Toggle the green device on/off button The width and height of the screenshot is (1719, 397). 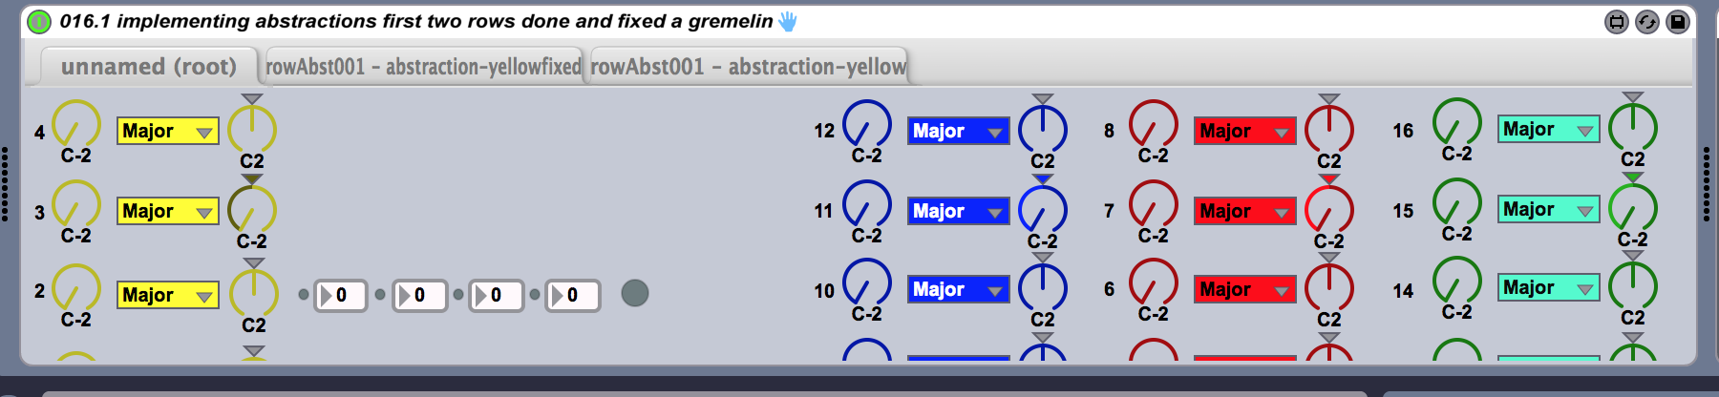(39, 21)
